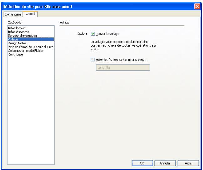
Task: Close the Définition du site dialog
Action: click(197, 6)
